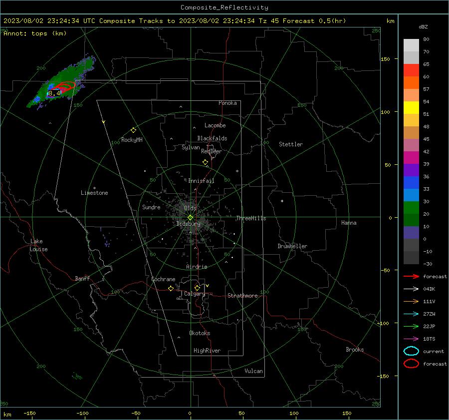Click the orange 111V arrow icon

(411, 301)
